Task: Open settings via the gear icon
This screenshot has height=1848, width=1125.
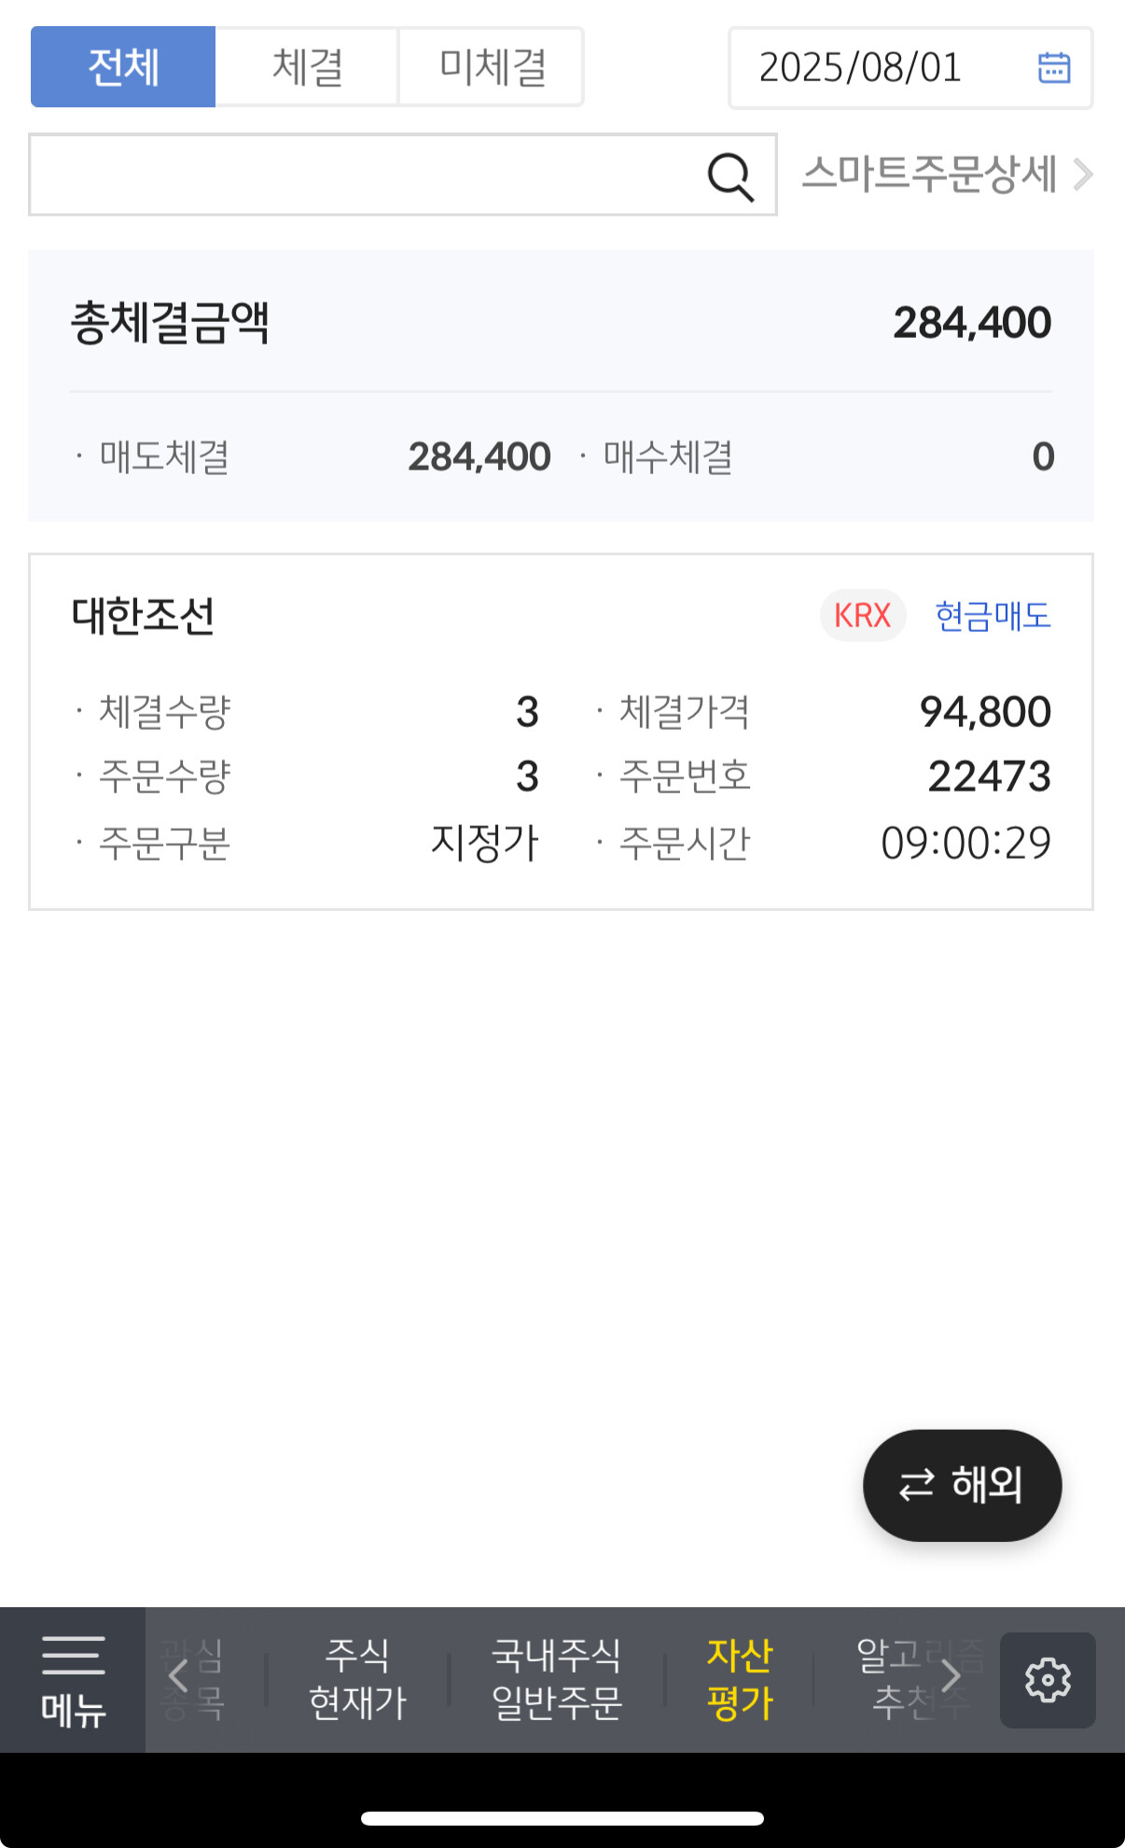Action: click(x=1048, y=1680)
